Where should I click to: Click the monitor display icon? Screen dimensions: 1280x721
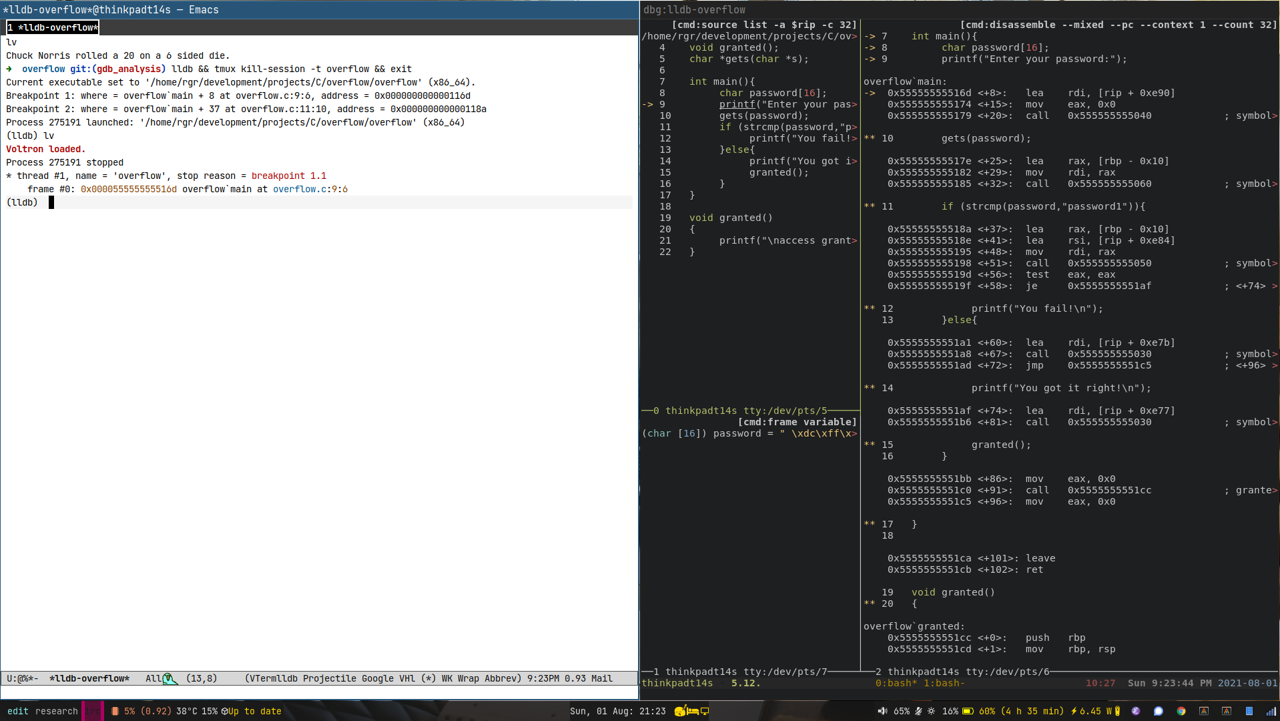point(705,711)
